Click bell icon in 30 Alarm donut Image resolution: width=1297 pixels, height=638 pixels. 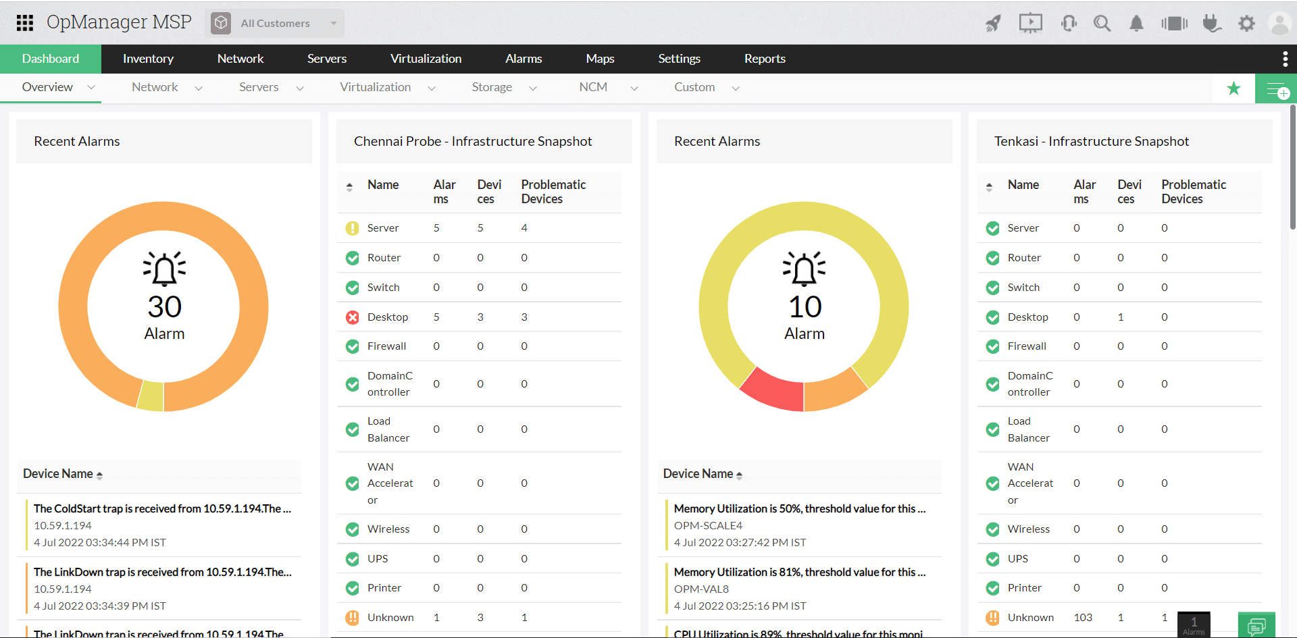164,269
